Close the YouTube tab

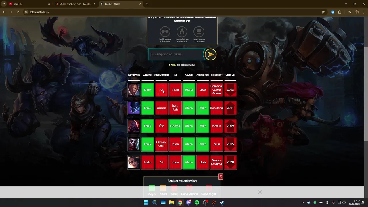tap(49, 4)
